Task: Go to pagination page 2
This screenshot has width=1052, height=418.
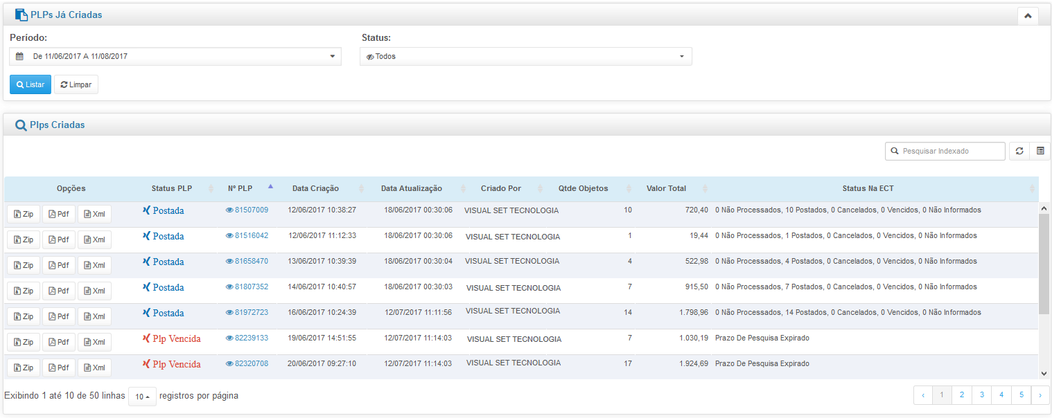Action: [961, 395]
